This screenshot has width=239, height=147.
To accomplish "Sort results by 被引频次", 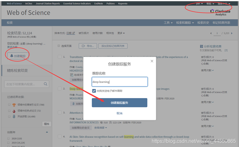I will coord(84,33).
